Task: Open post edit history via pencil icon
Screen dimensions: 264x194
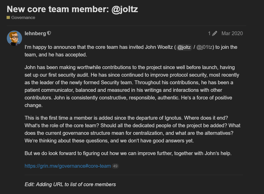Action: point(215,33)
